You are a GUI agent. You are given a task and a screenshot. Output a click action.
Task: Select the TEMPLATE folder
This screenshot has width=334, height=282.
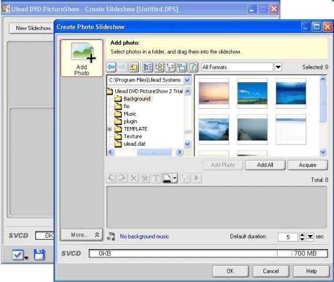tap(135, 129)
